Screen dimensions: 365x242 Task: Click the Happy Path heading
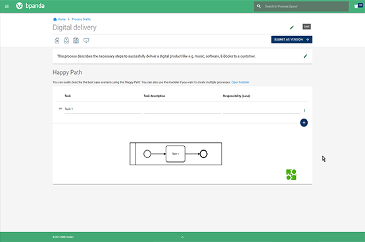coord(67,72)
